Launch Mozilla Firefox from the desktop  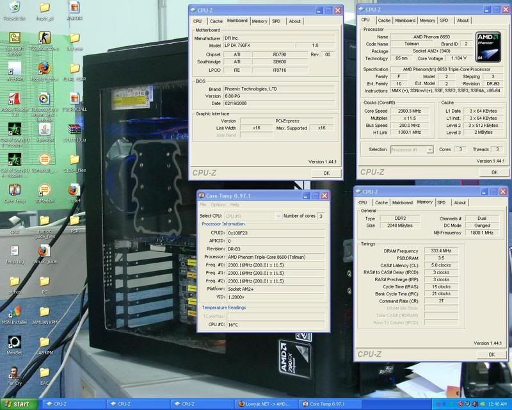point(44,68)
